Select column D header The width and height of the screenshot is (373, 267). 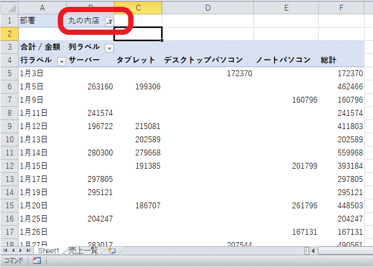click(x=207, y=7)
